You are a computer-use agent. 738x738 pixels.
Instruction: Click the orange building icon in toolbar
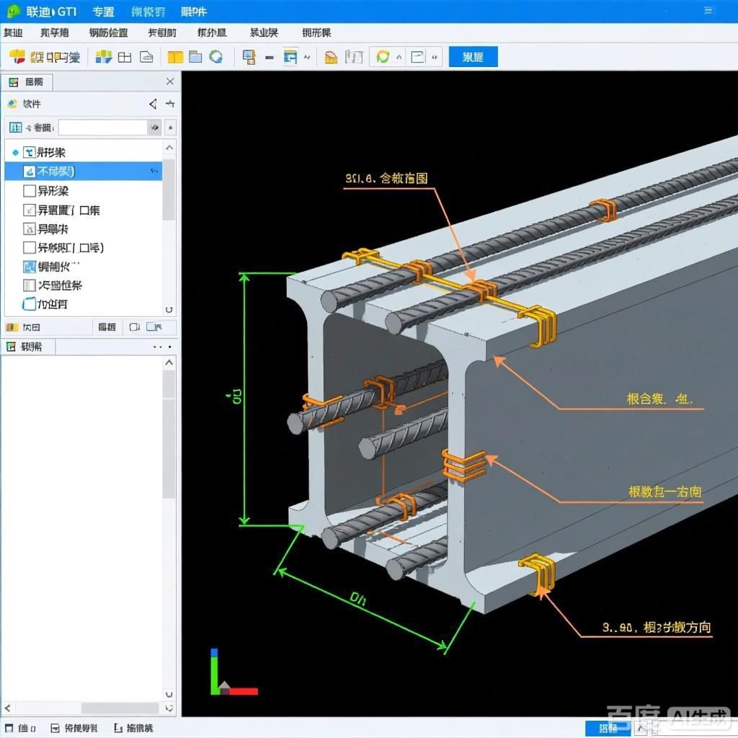(331, 57)
